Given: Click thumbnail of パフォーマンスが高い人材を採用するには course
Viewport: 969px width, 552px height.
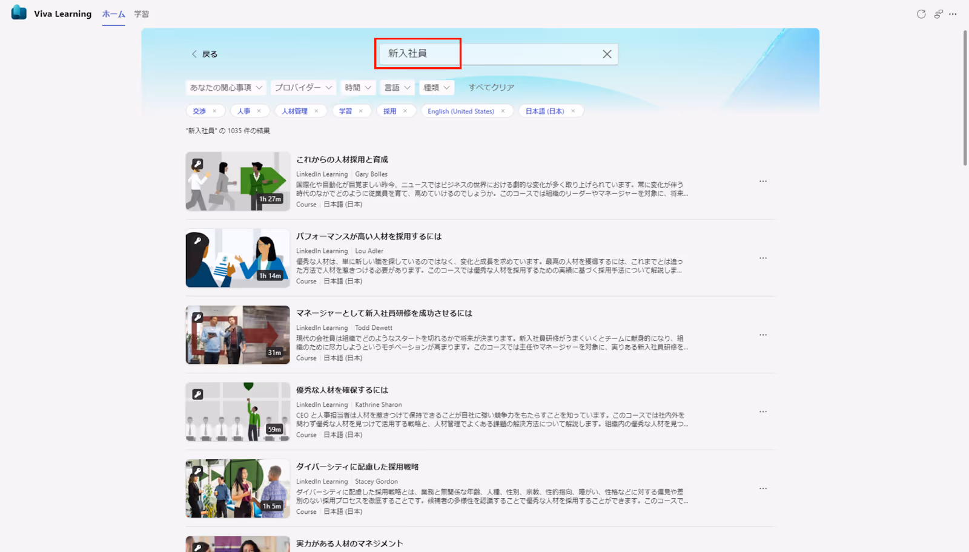Looking at the screenshot, I should tap(237, 258).
